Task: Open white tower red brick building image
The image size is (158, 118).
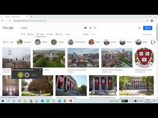Action: point(16,58)
